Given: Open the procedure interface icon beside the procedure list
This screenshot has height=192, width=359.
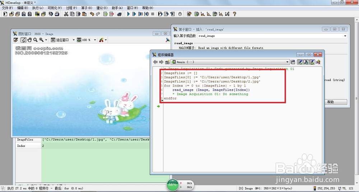Looking at the screenshot, I should [167, 62].
